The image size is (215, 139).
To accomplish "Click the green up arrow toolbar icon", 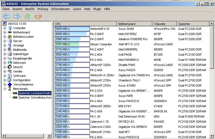I will (27, 16).
